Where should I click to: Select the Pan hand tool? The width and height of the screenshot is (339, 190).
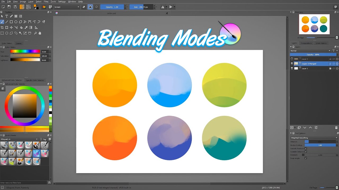coord(40,33)
